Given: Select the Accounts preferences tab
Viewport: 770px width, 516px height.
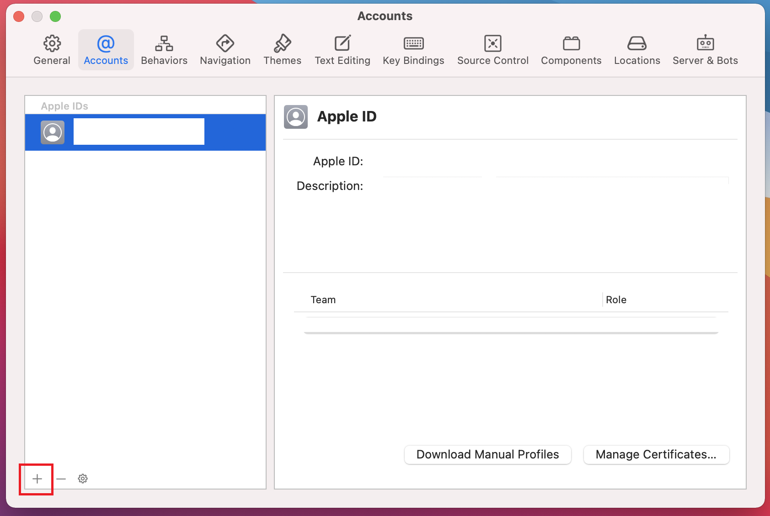Looking at the screenshot, I should [x=106, y=50].
